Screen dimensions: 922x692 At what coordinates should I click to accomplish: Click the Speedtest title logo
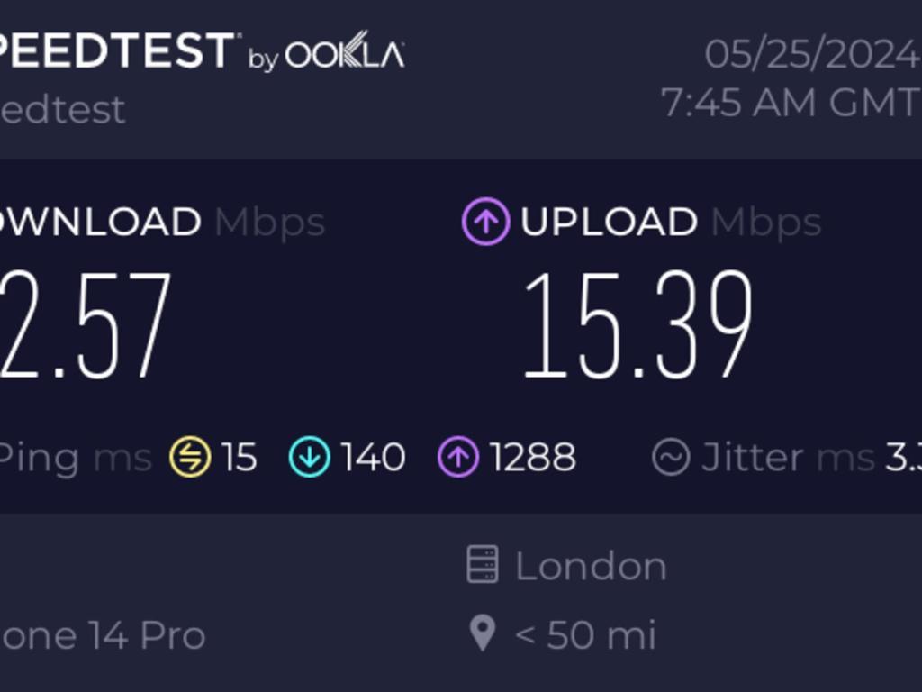pyautogui.click(x=118, y=50)
